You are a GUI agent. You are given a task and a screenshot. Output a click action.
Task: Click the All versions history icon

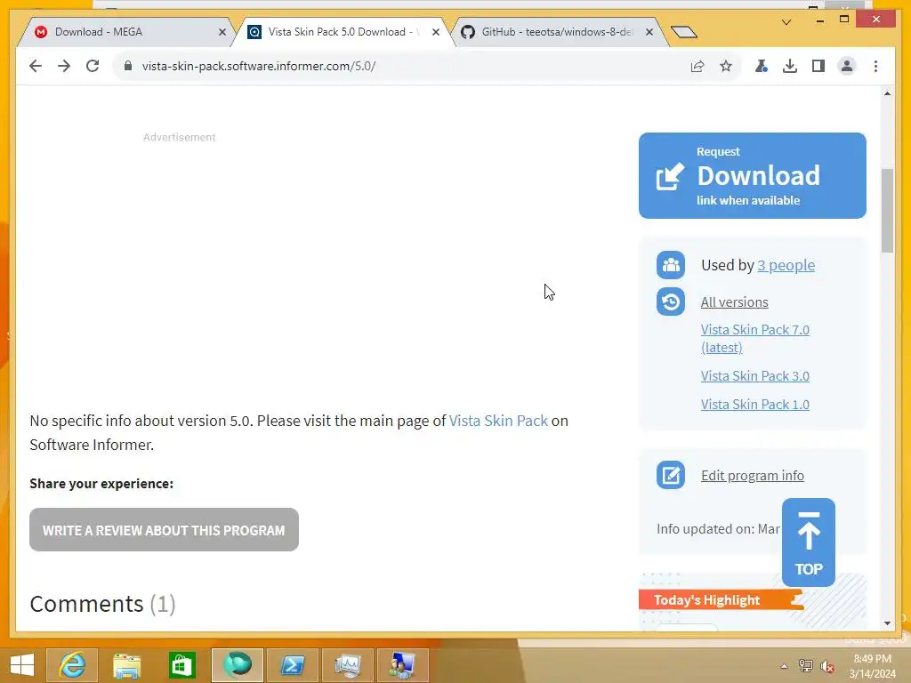point(671,302)
